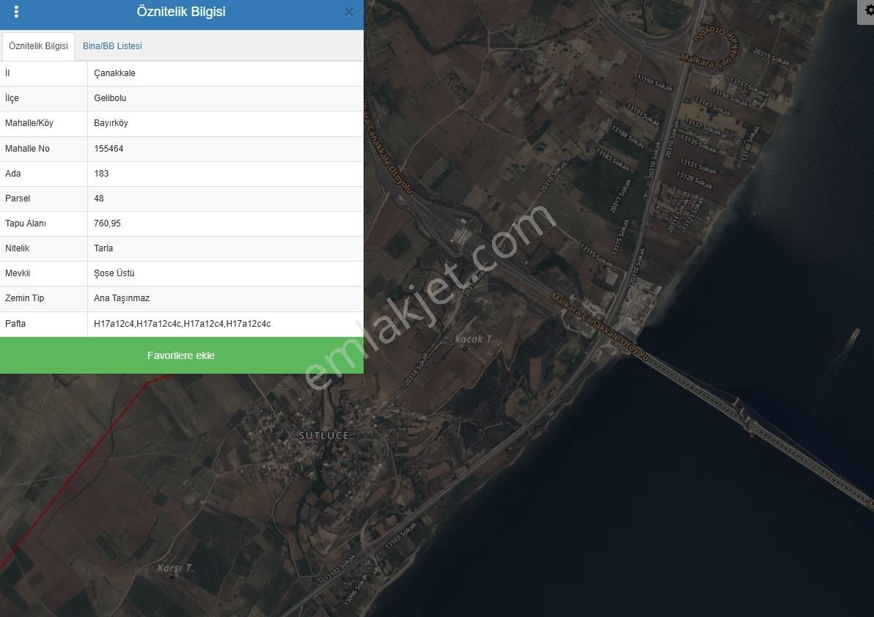This screenshot has width=874, height=617.
Task: Select the Mahalle No value 155464
Action: [107, 148]
